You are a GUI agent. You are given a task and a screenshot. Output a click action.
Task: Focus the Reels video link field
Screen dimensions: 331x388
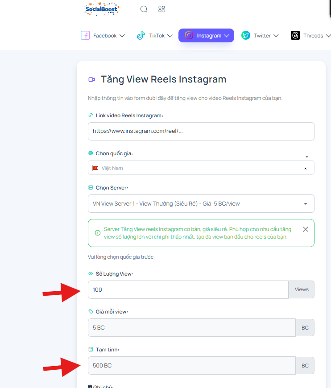(x=201, y=131)
